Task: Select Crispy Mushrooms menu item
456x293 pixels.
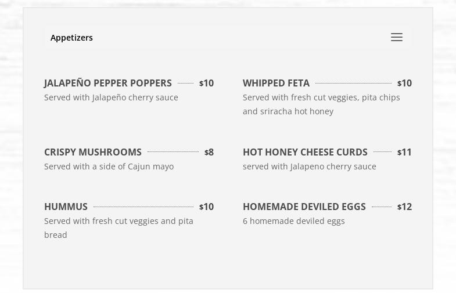Action: pyautogui.click(x=93, y=152)
